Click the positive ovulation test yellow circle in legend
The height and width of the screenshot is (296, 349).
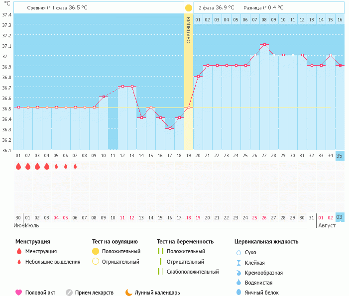point(96,251)
